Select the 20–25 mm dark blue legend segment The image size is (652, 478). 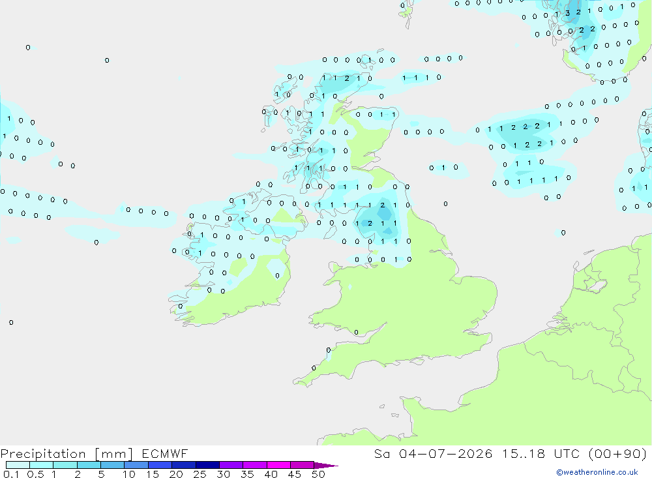pyautogui.click(x=183, y=465)
